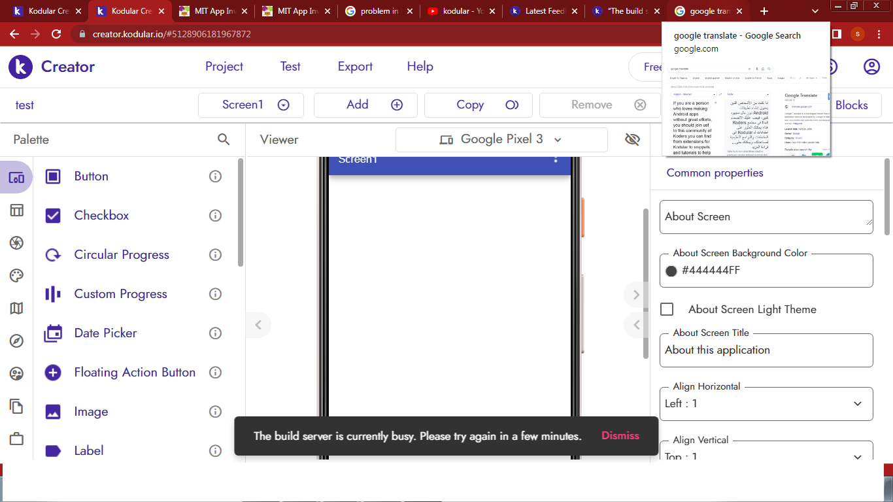
Task: Open the Google Pixel 3 device dropdown
Action: click(501, 139)
